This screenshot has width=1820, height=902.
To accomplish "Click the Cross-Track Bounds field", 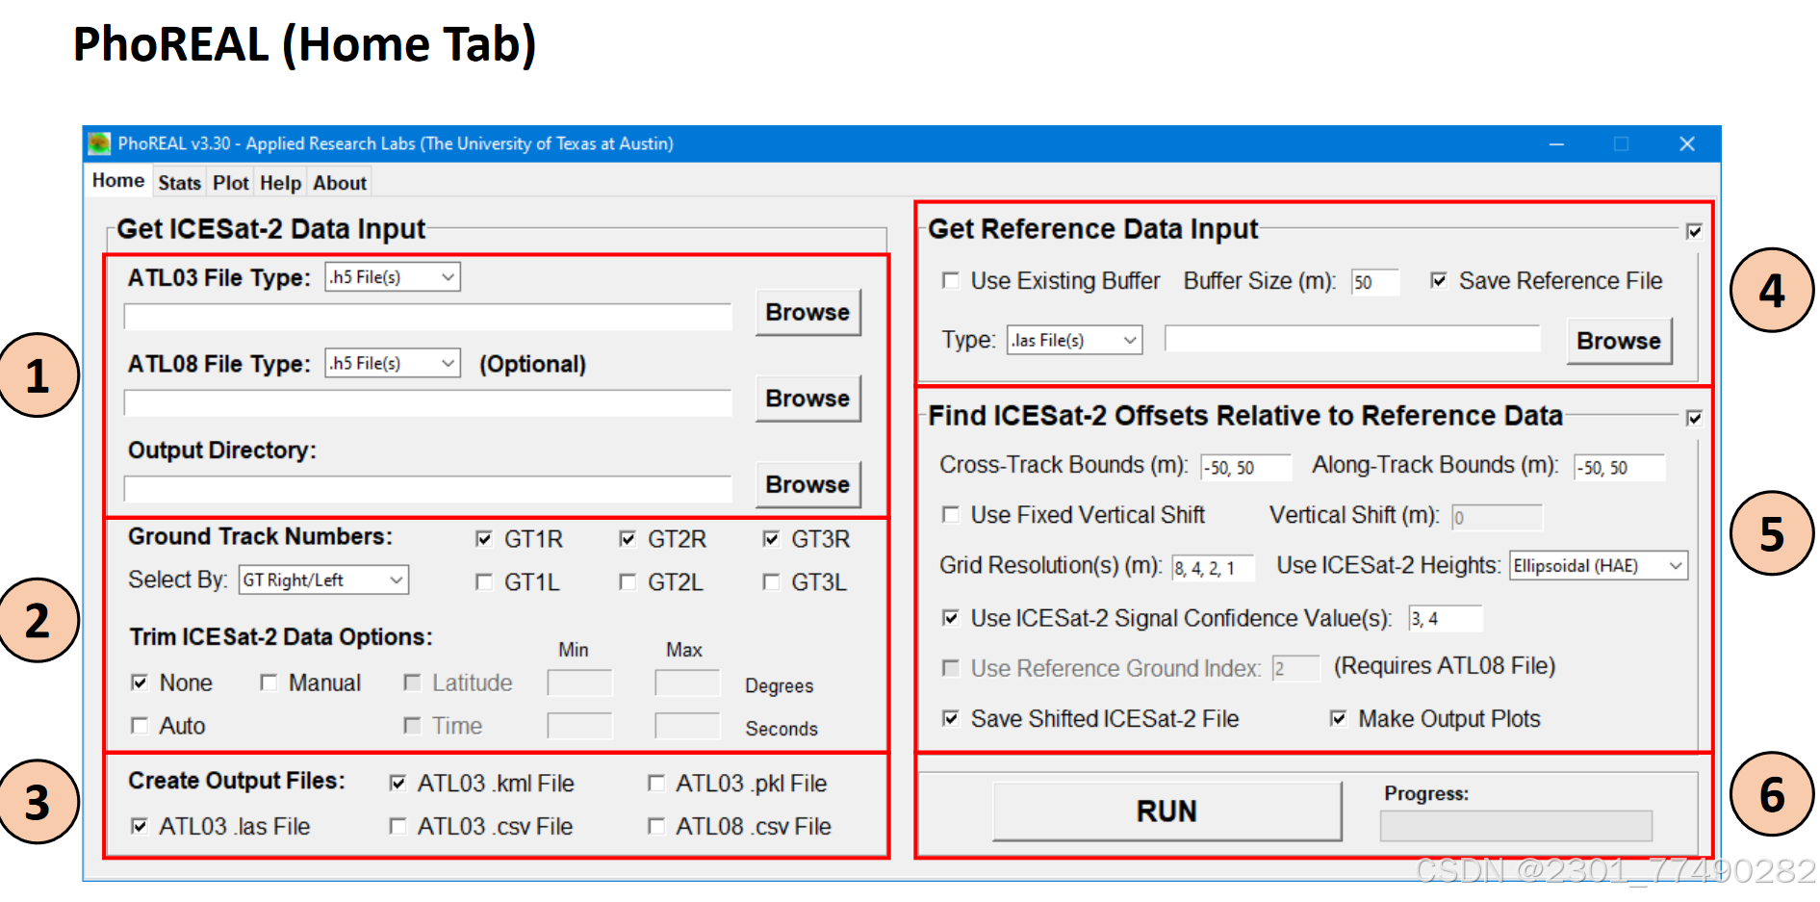I will [x=1245, y=468].
